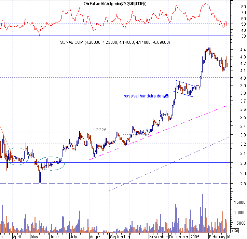Image resolution: width=247 pixels, height=239 pixels.
Task: Click the blue arrow icon beside the annotation
Action: click(166, 96)
